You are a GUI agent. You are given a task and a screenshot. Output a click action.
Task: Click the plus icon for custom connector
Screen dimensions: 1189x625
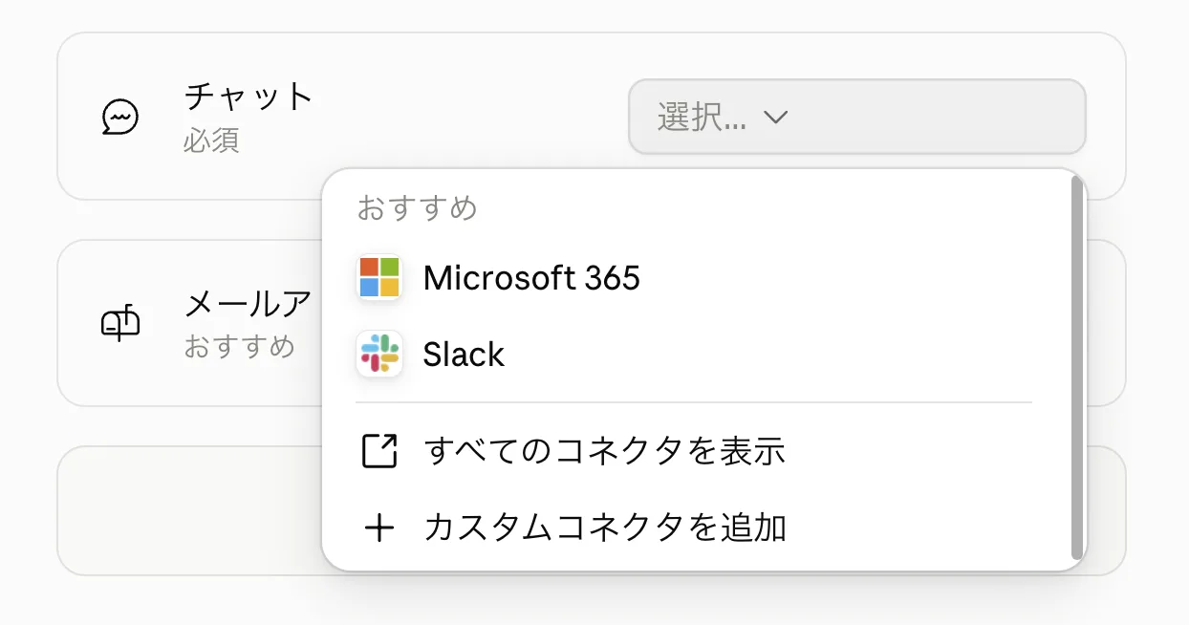[x=379, y=528]
